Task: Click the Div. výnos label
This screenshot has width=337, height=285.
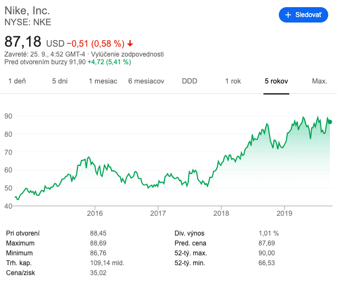Action: (x=189, y=233)
